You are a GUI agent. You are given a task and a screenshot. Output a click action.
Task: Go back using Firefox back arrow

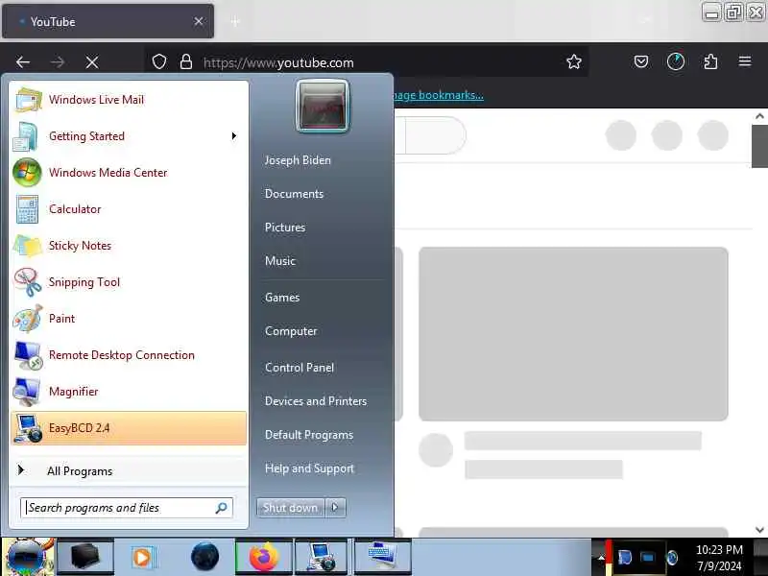pyautogui.click(x=22, y=62)
